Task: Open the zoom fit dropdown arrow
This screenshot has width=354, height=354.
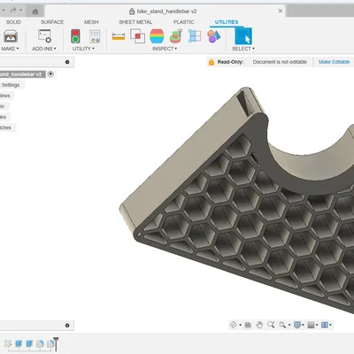Action: [x=289, y=325]
